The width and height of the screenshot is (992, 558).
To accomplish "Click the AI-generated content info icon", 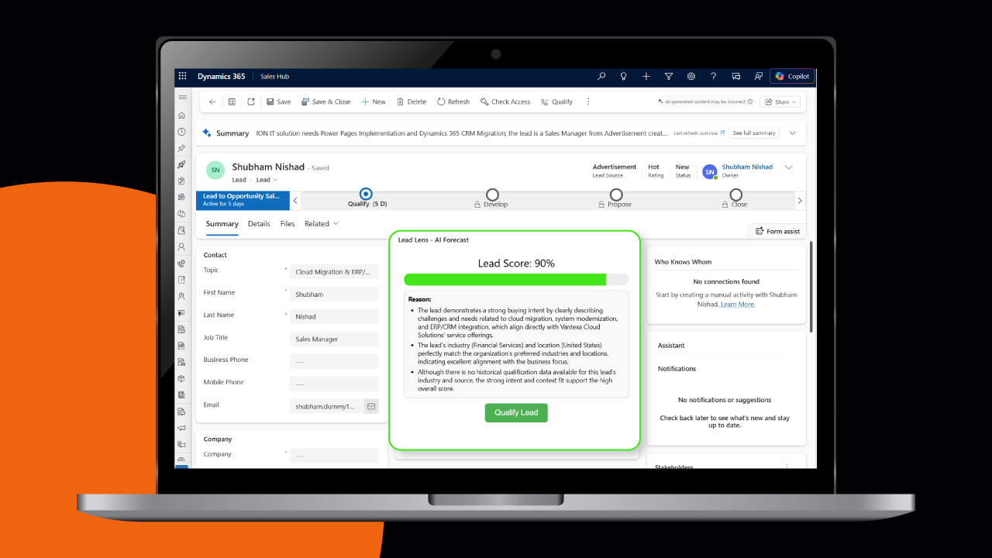I will [750, 102].
